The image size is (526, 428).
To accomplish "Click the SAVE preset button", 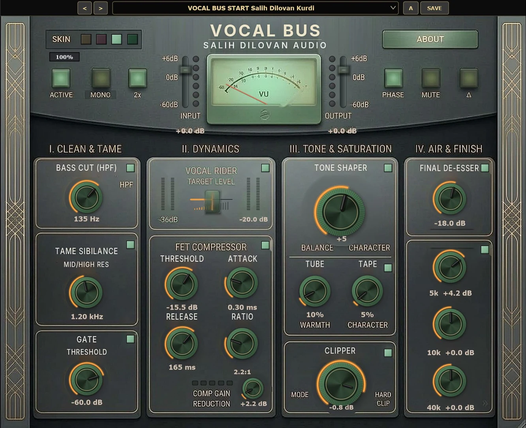I will (434, 8).
